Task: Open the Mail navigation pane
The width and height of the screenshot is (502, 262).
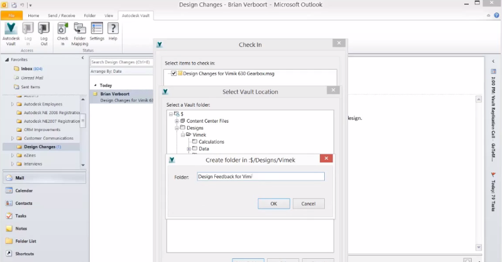Action: pyautogui.click(x=45, y=177)
